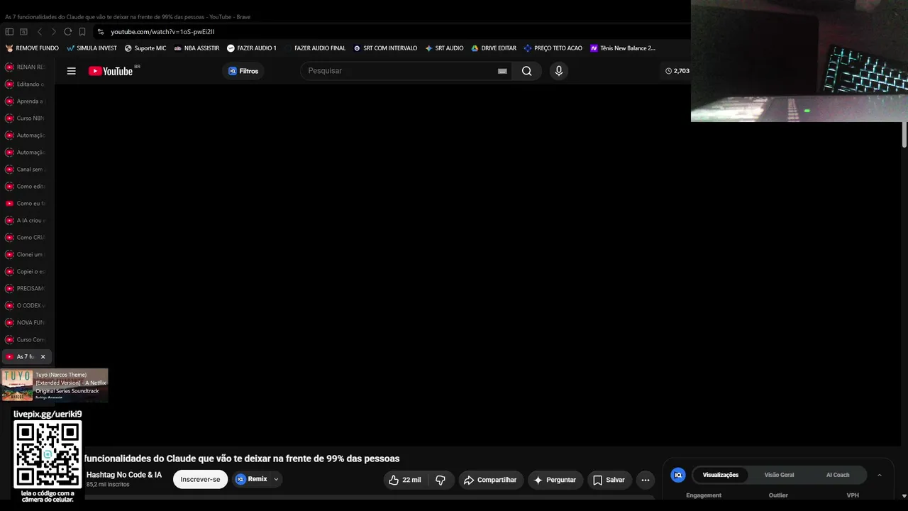Switch to the Canal sem vertical tab
This screenshot has height=511, width=908.
pos(27,169)
